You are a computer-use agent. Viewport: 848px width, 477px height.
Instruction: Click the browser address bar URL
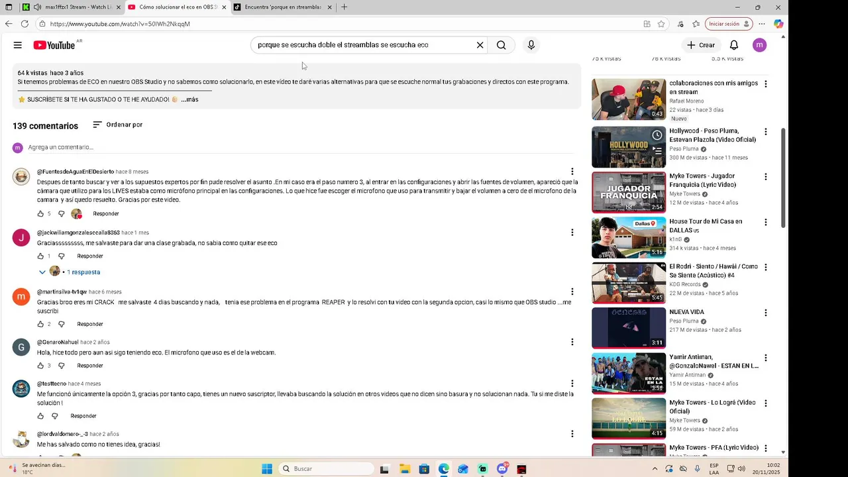tap(120, 24)
